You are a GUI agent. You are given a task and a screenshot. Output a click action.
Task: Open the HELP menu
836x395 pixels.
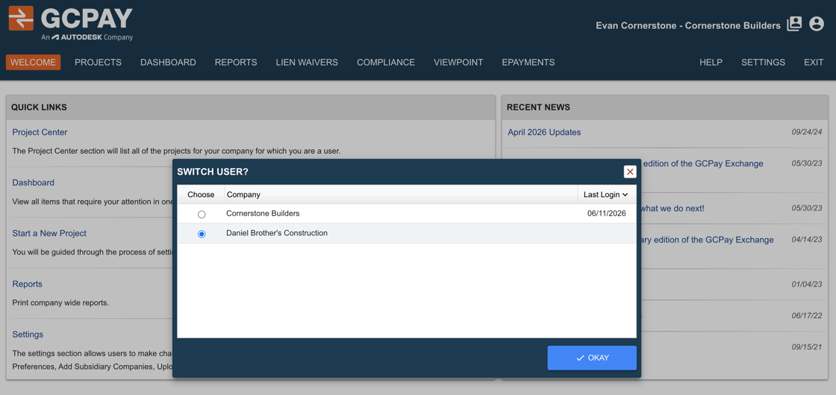pos(711,63)
